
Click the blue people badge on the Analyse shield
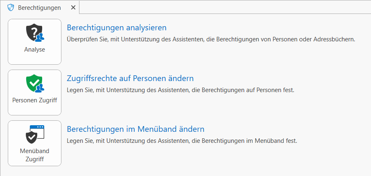40,37
